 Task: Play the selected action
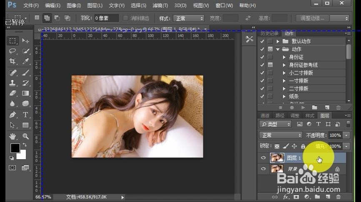coord(303,107)
